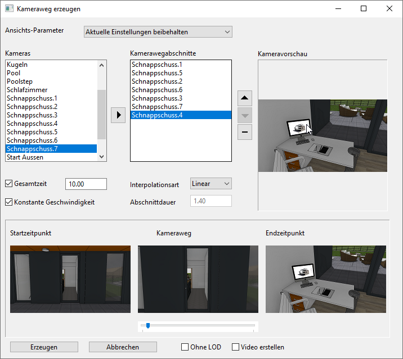Select Schnappschuss.5 in the Kamerawegabschnitte list
The width and height of the screenshot is (403, 359).
tap(157, 73)
